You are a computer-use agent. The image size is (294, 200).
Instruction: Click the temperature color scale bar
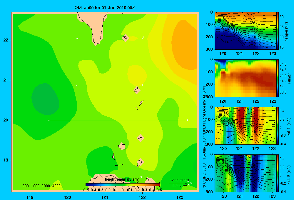click(x=278, y=31)
